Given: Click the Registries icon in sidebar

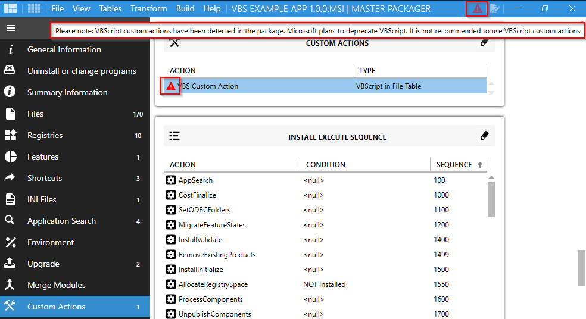Looking at the screenshot, I should 11,135.
